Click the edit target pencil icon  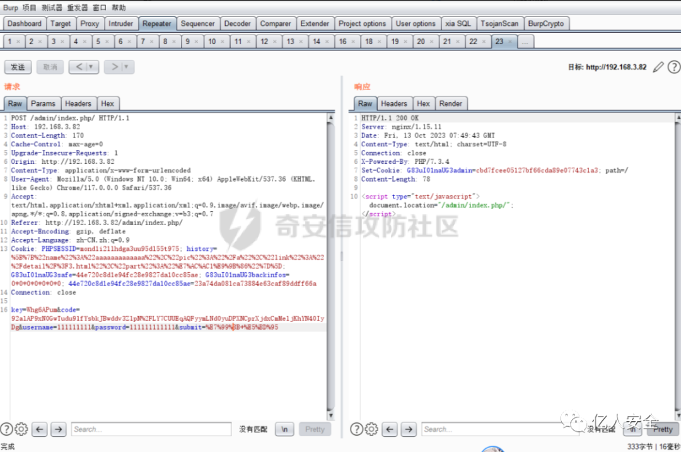click(x=658, y=67)
